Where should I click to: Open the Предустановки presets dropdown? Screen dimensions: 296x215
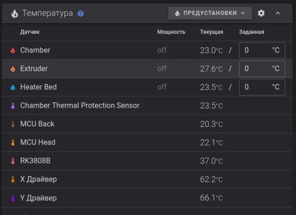click(210, 13)
